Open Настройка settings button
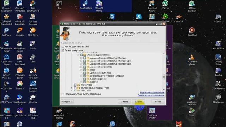This screenshot has height=127, width=226. pos(67,102)
